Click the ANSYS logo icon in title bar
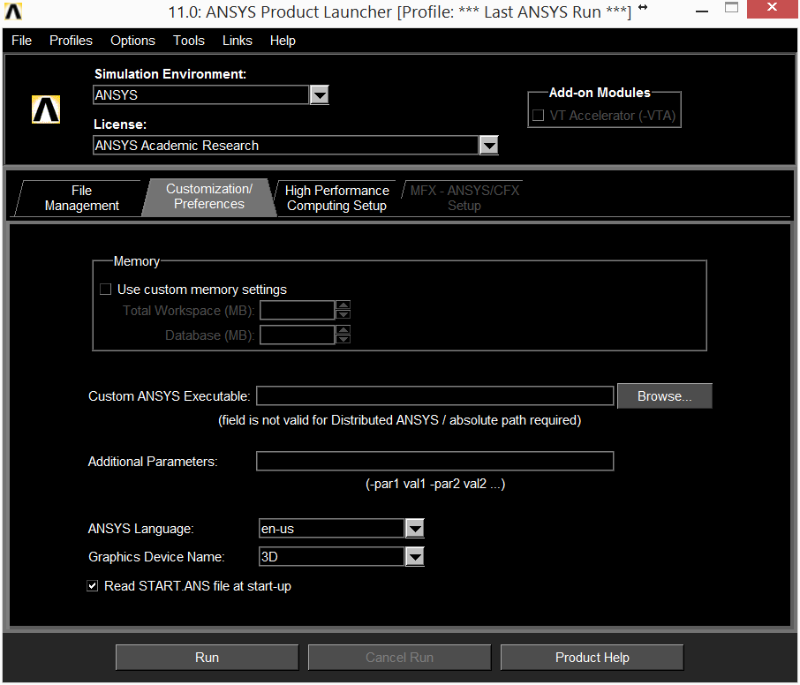Viewport: 800px width, 685px height. click(x=13, y=11)
